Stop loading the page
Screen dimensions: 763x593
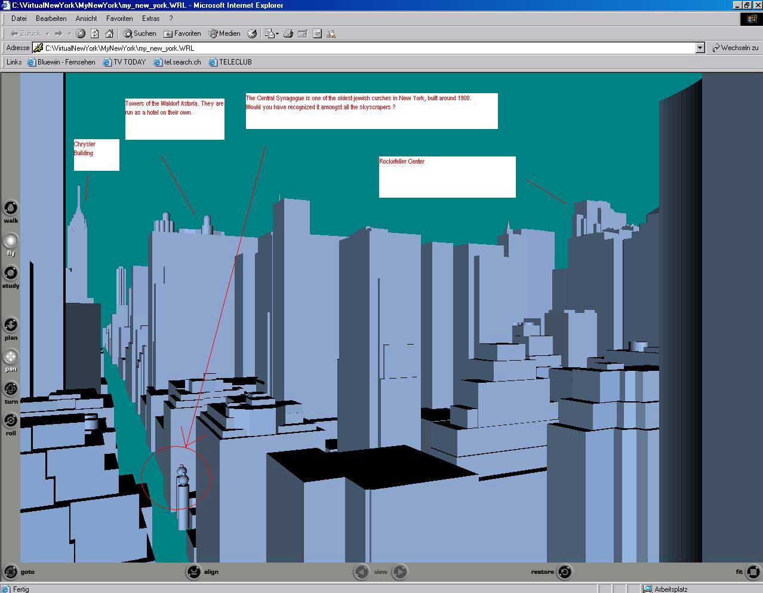[81, 33]
